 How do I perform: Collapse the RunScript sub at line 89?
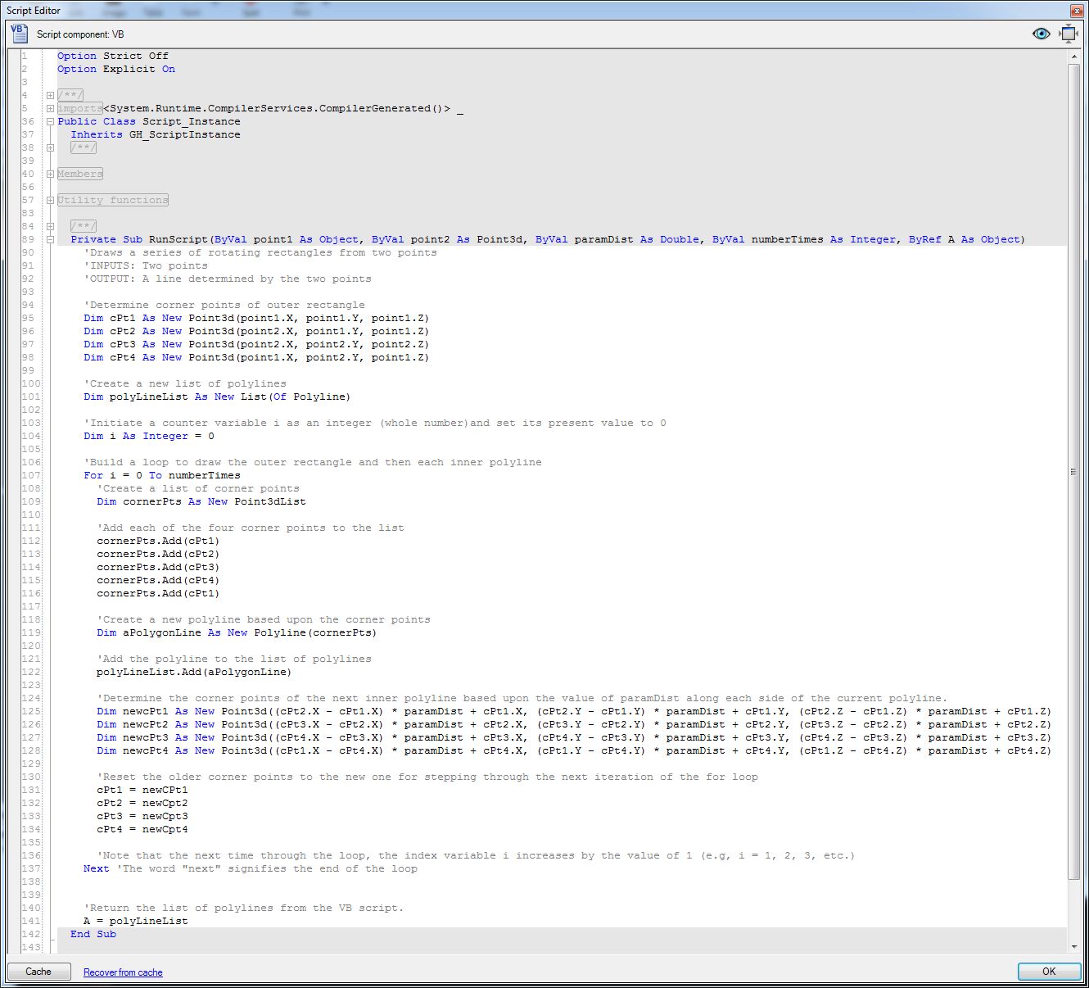(50, 239)
